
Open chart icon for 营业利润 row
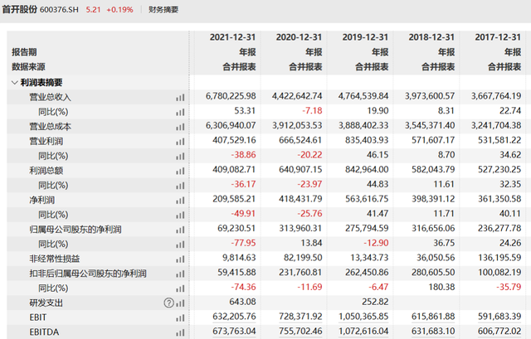(x=180, y=142)
